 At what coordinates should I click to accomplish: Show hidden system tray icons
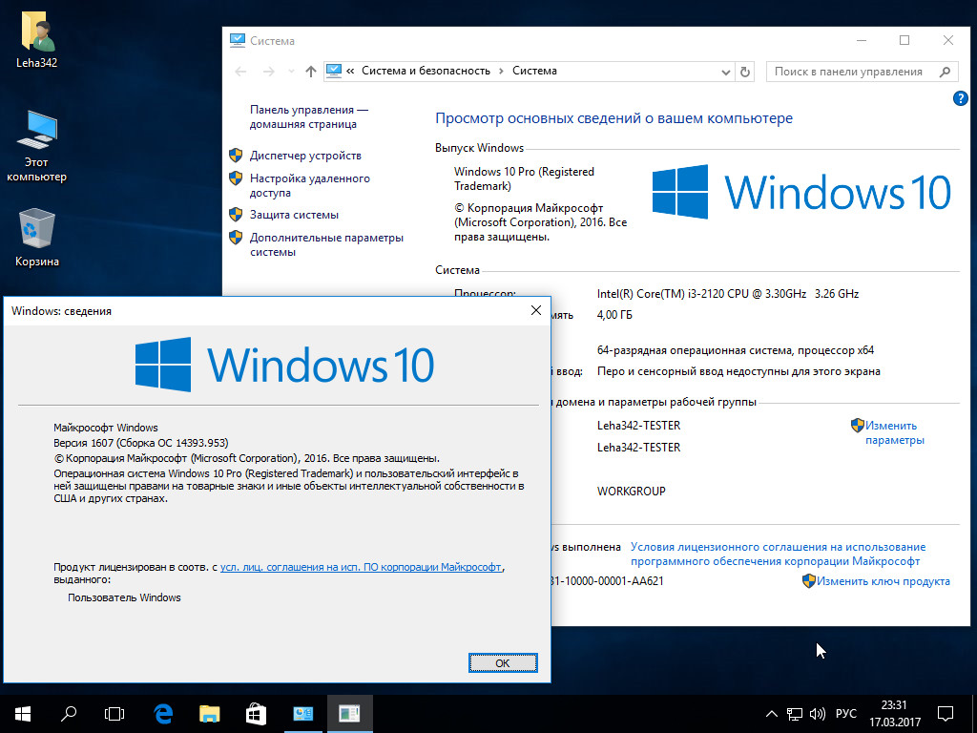pyautogui.click(x=771, y=714)
